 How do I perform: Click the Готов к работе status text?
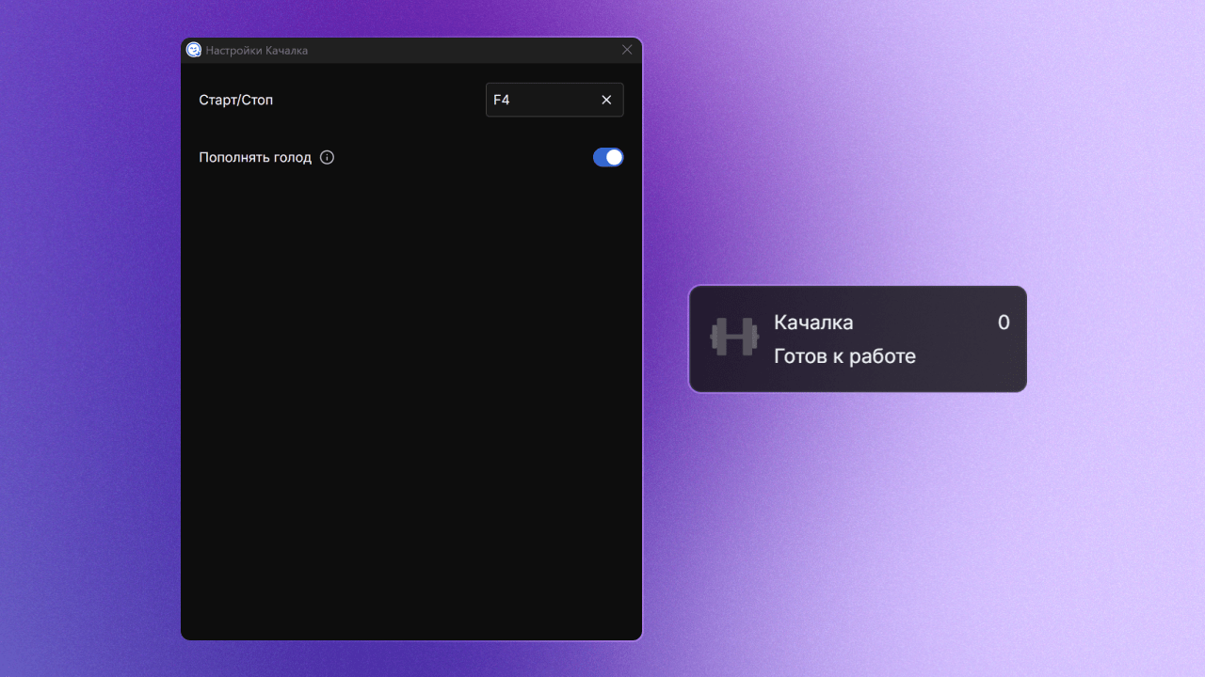pyautogui.click(x=844, y=356)
